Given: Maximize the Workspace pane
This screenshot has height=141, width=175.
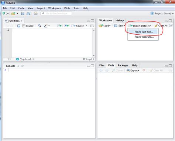Looking at the screenshot, I should point(170,21).
